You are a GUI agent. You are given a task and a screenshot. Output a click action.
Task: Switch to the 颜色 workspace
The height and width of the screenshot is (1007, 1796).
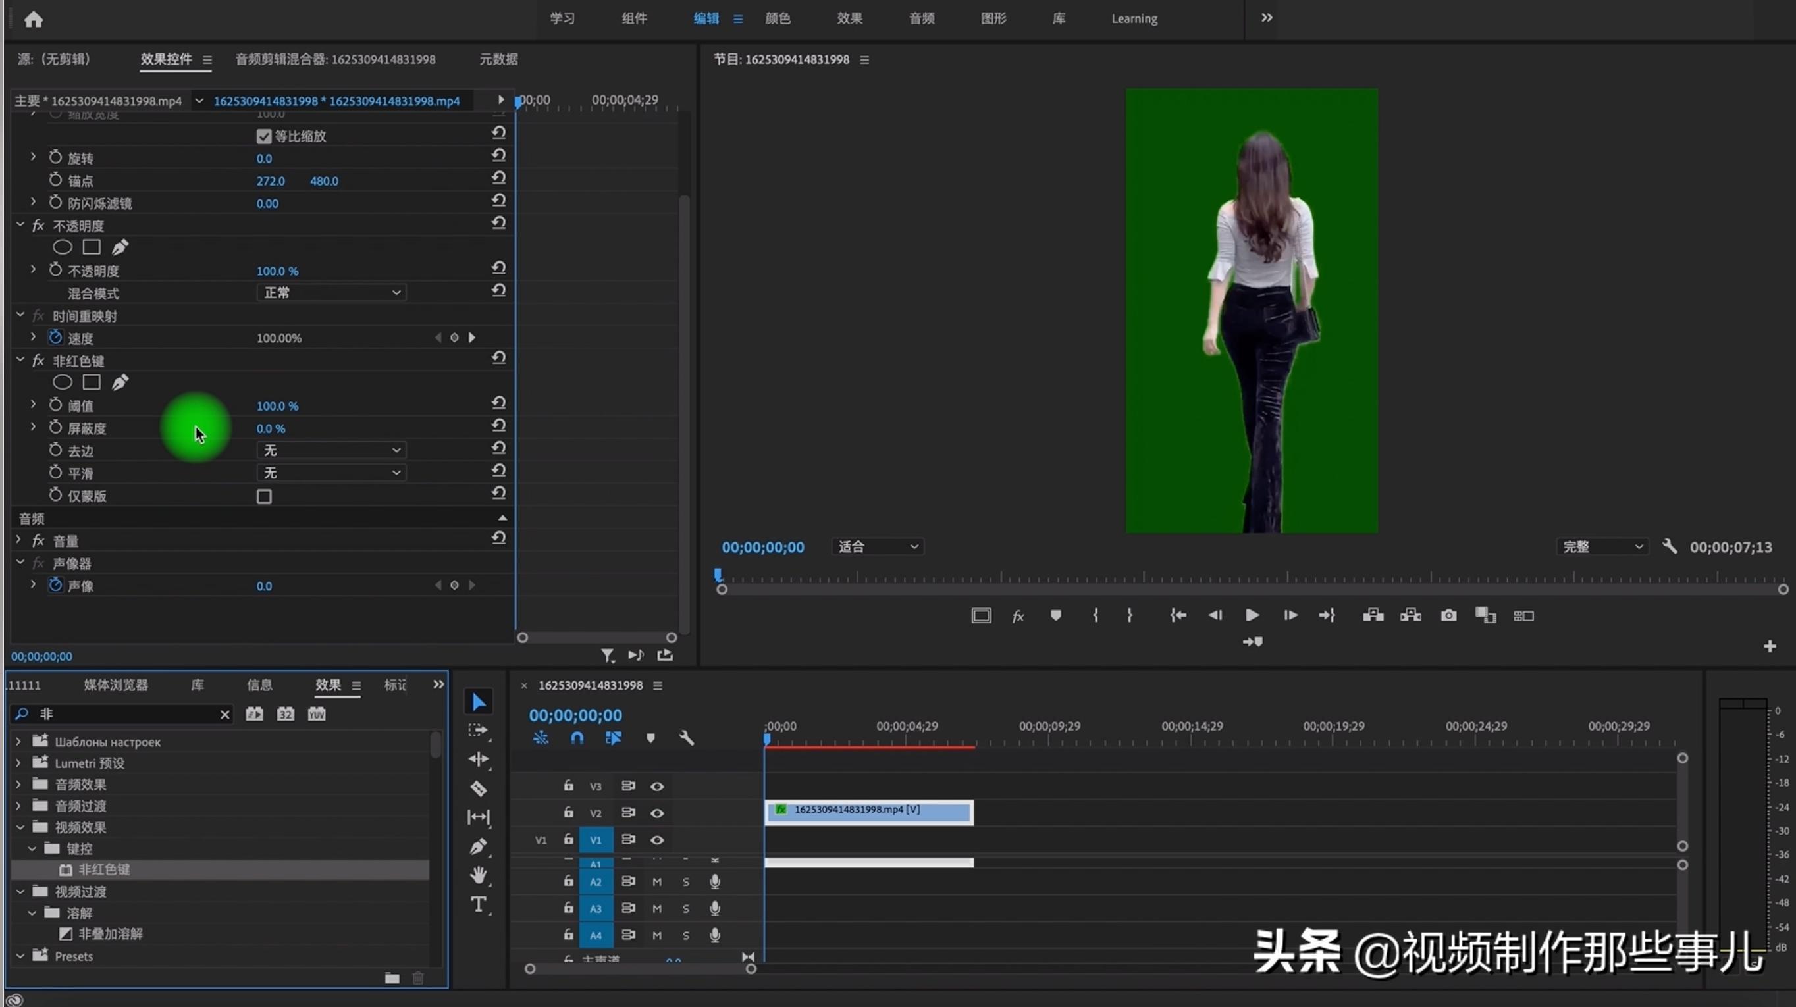[x=778, y=19]
